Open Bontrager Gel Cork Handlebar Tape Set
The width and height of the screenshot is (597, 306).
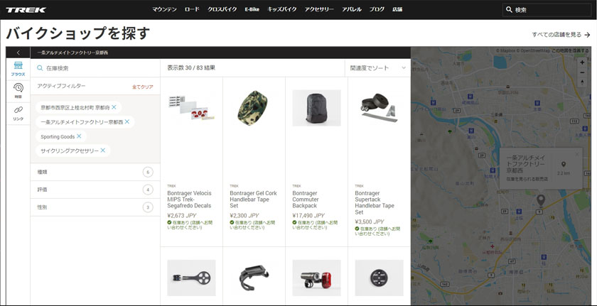(253, 200)
